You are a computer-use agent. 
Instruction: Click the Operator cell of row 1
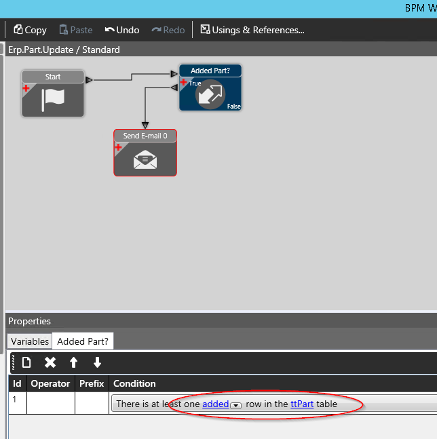point(51,402)
